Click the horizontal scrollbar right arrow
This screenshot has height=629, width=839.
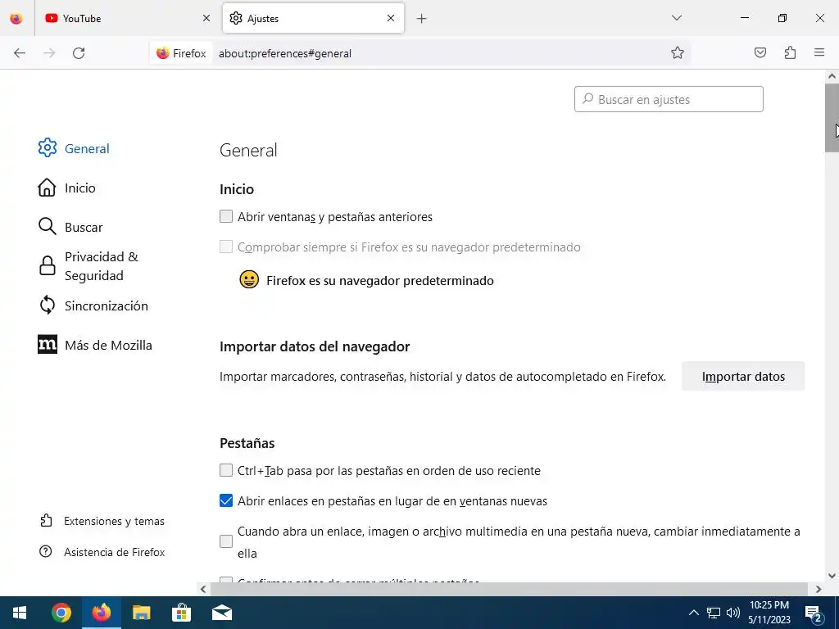(819, 589)
